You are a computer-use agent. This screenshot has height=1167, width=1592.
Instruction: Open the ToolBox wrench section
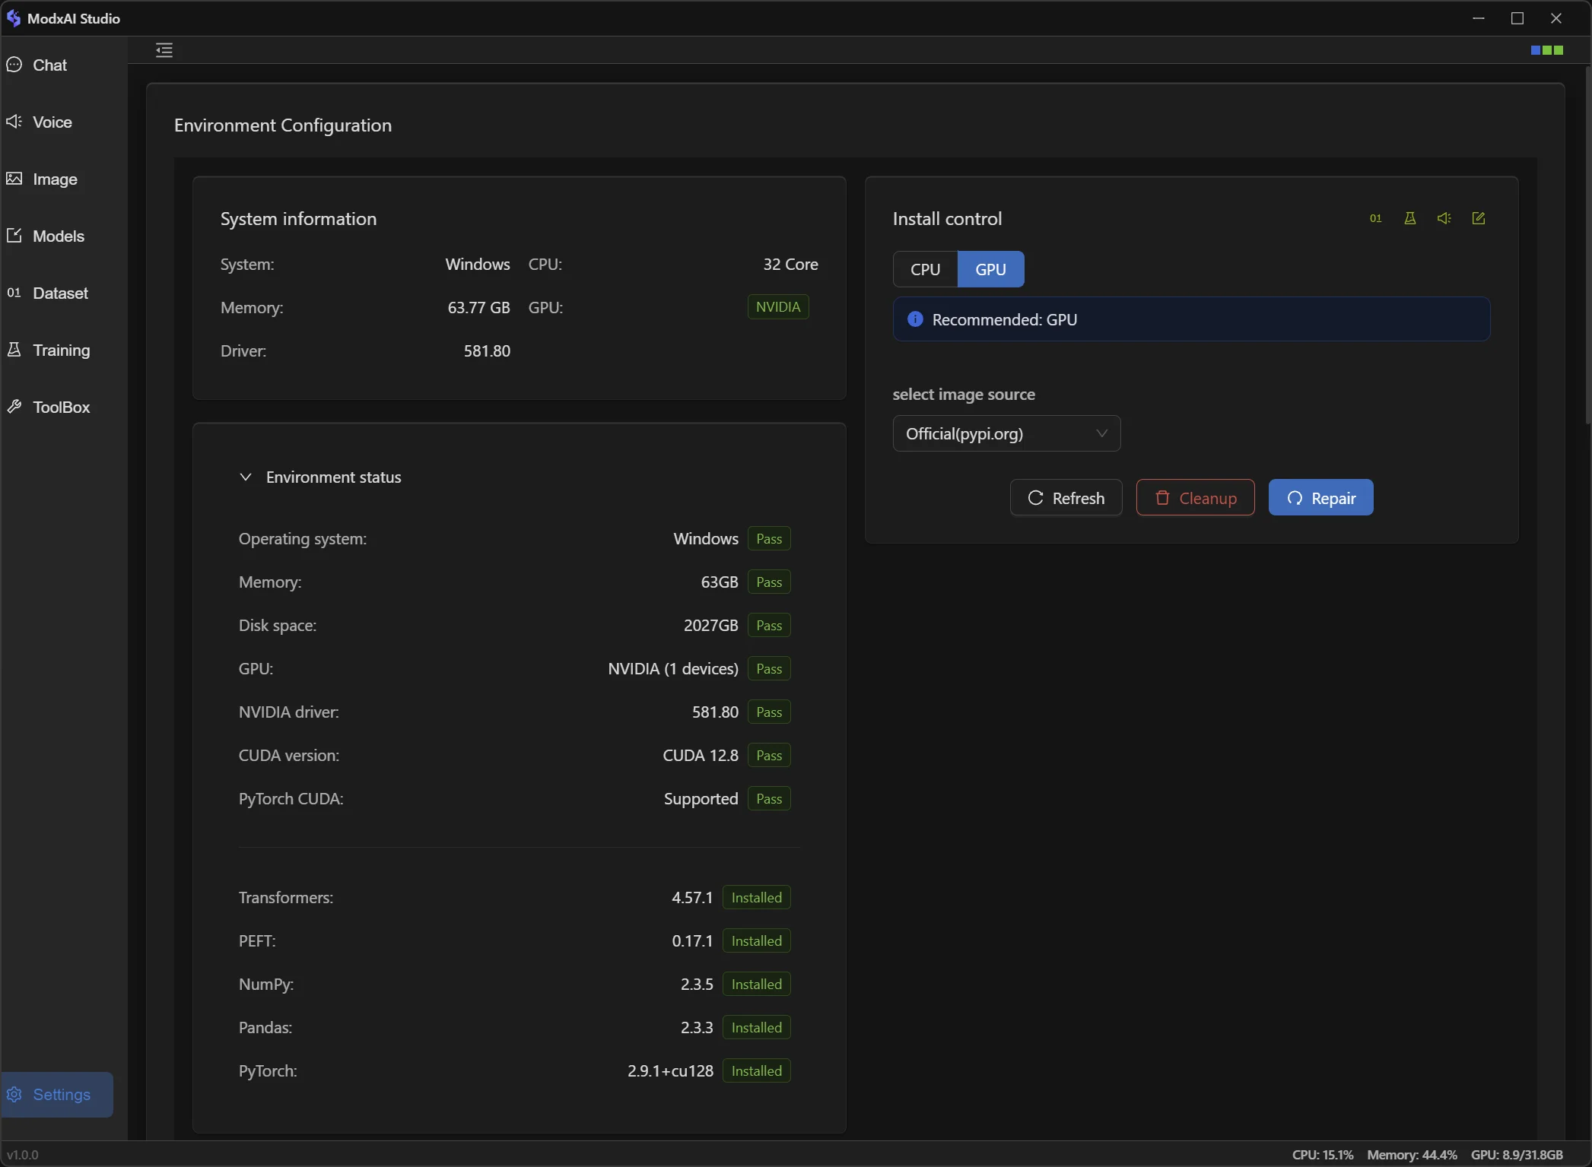(x=60, y=407)
